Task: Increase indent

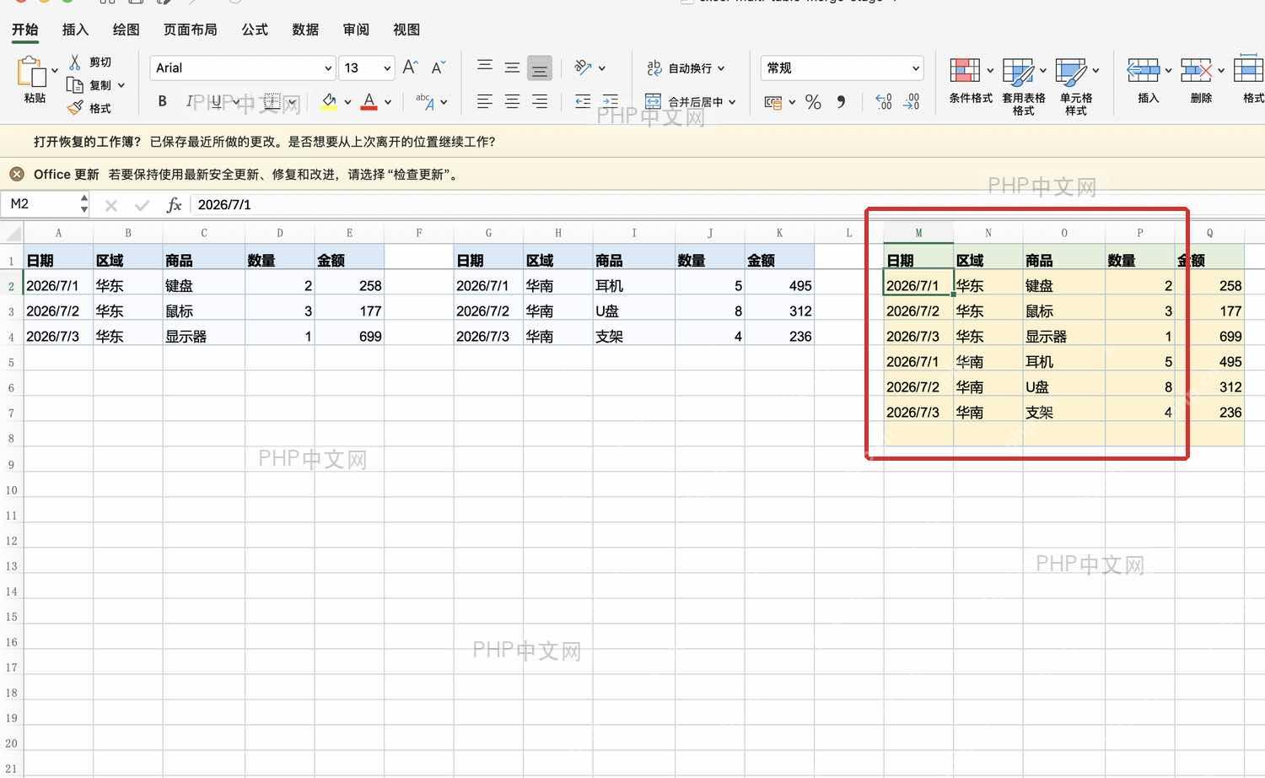Action: coord(611,101)
